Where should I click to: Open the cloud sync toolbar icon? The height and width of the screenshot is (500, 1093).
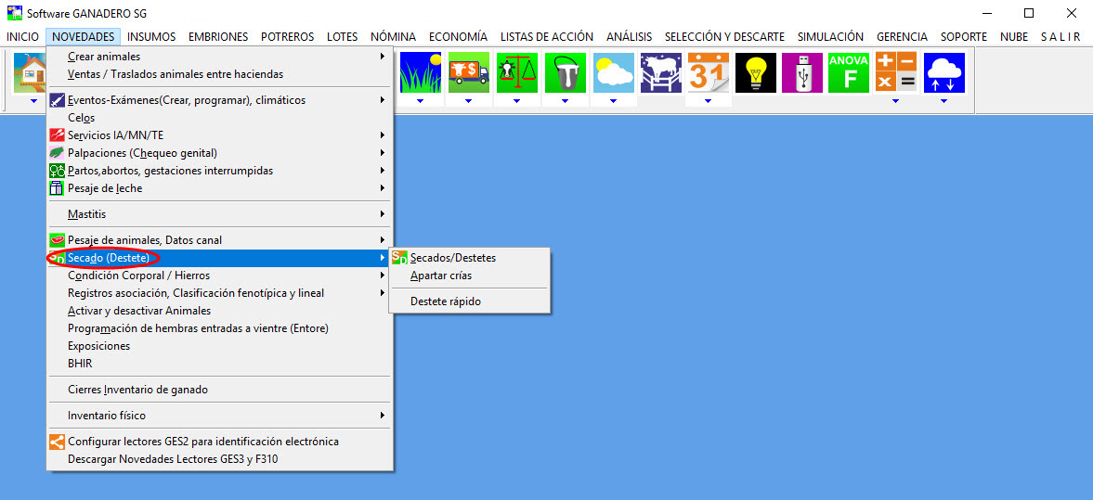(943, 72)
